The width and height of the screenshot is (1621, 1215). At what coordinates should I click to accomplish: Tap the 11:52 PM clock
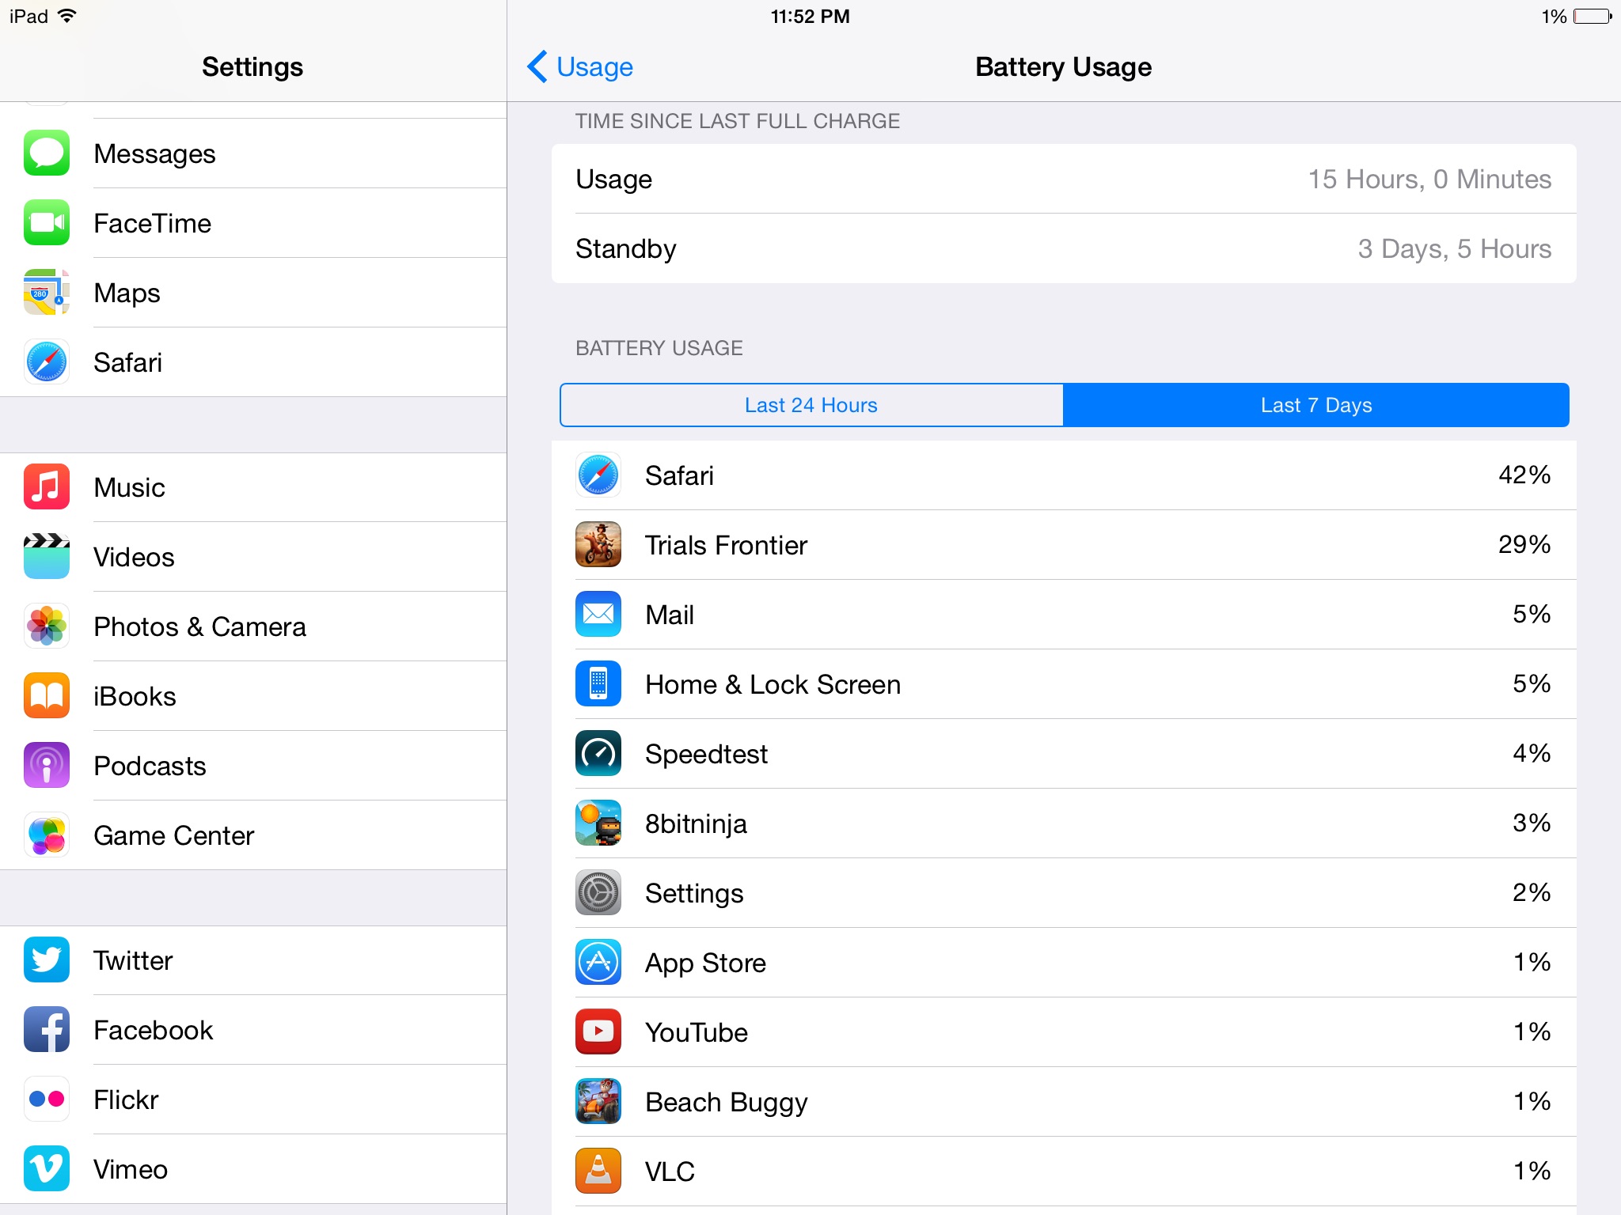coord(810,17)
